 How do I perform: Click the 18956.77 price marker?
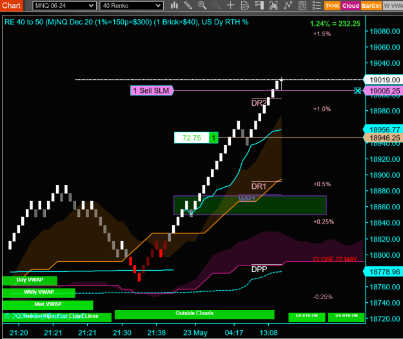(383, 130)
